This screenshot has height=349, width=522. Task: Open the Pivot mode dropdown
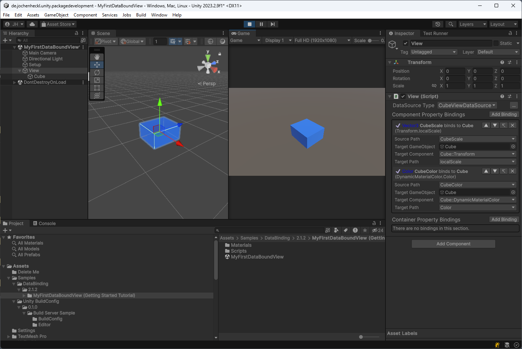[106, 41]
